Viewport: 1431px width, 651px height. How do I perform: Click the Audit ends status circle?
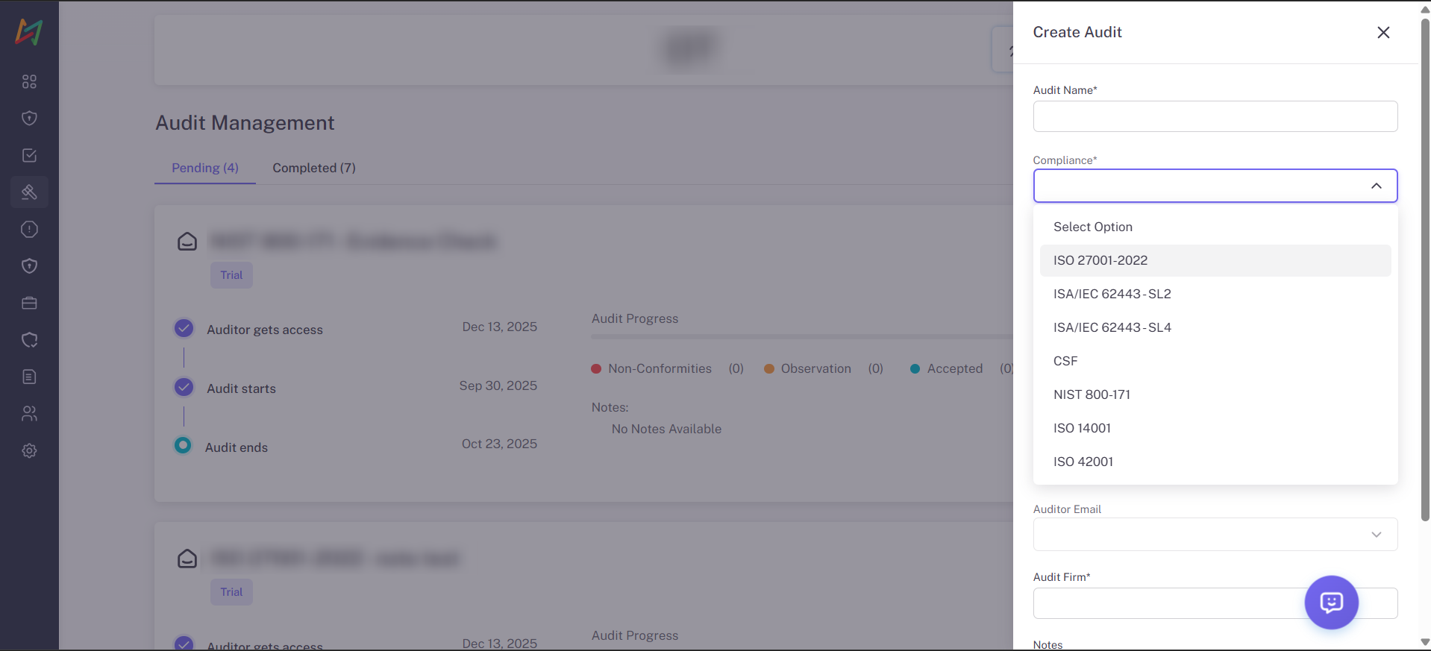(183, 446)
